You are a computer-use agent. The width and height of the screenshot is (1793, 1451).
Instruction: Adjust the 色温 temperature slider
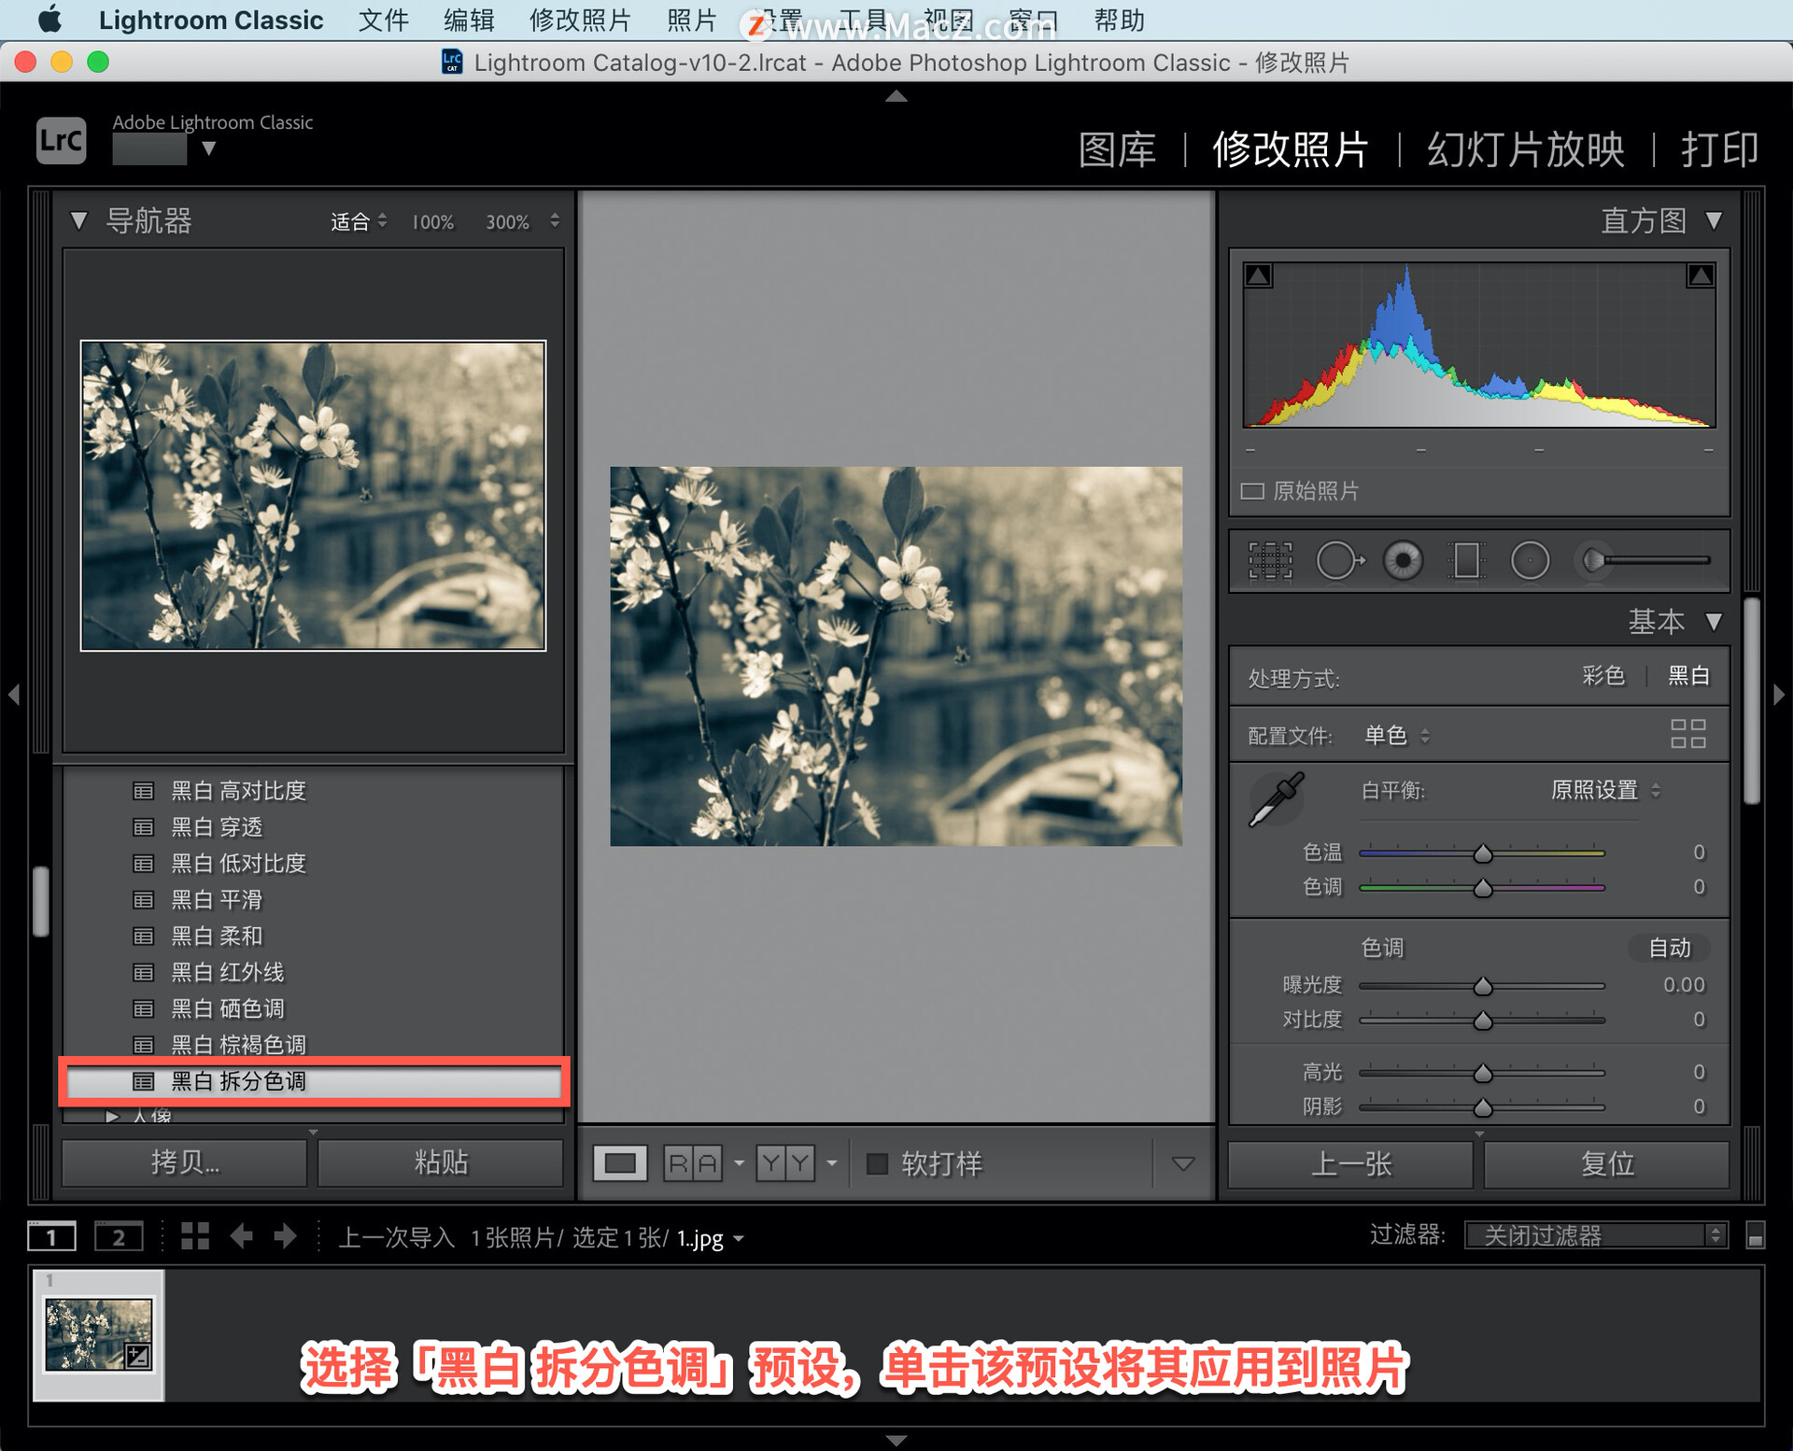click(x=1482, y=853)
